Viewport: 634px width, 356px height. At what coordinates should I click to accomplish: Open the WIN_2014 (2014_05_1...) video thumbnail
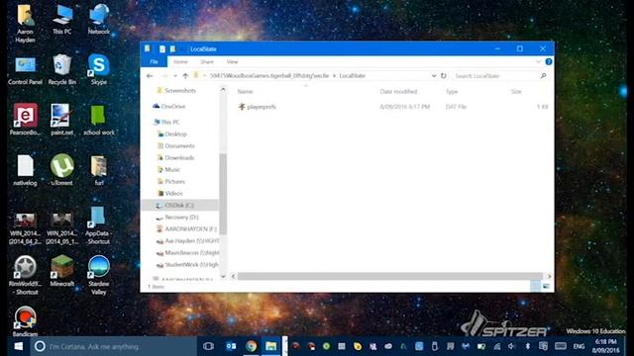coord(61,228)
